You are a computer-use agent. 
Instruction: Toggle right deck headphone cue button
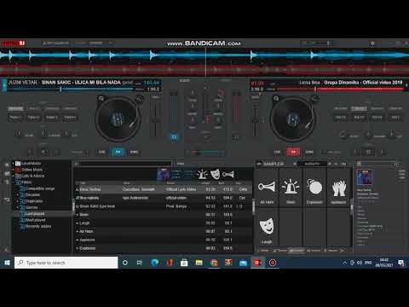235,137
